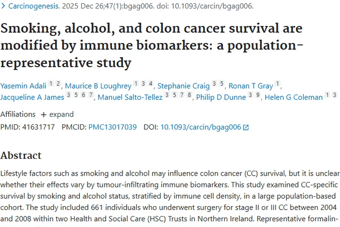Open the DOI 10.1093/carcin/bgag006 link
This screenshot has width=340, height=227.
[201, 127]
